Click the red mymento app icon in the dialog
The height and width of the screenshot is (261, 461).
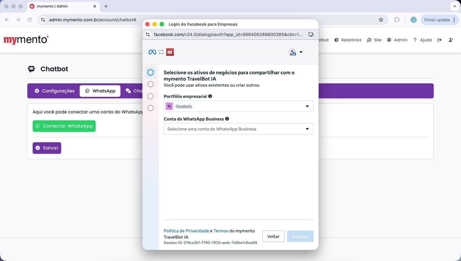(x=170, y=52)
